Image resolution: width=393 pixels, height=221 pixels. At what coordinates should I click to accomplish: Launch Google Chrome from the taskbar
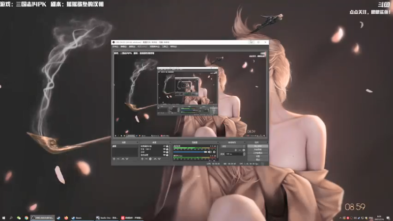coord(27,218)
